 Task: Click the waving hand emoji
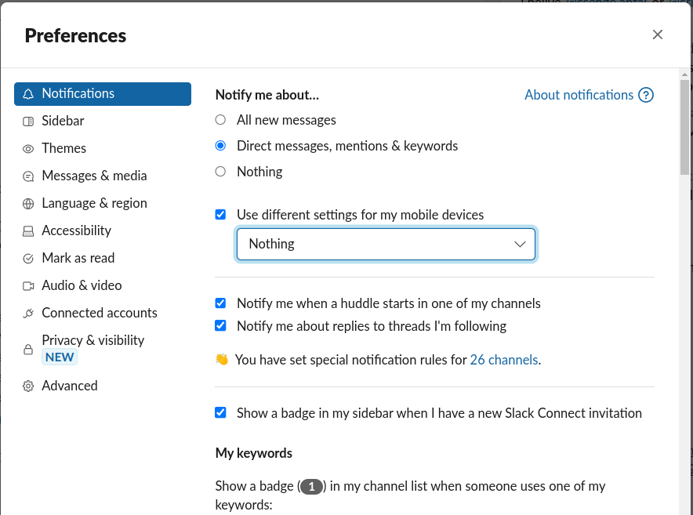tap(222, 359)
